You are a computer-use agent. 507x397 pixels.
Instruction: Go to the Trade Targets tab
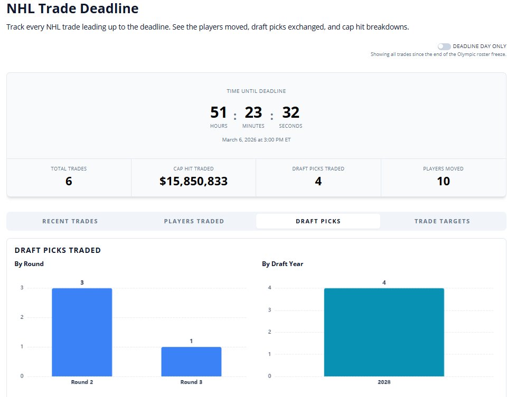pos(442,221)
